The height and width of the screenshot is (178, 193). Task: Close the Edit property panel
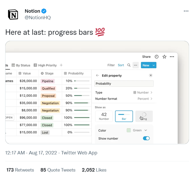tap(151, 76)
